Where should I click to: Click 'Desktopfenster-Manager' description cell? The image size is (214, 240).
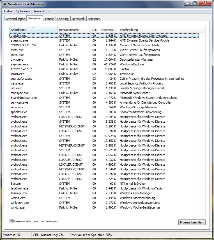tap(137, 60)
